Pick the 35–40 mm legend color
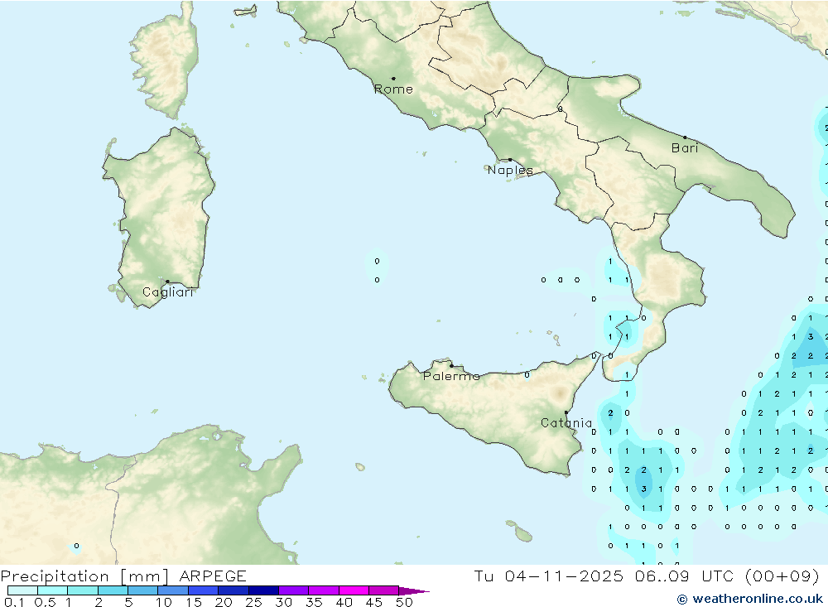The height and width of the screenshot is (607, 828). (x=324, y=590)
